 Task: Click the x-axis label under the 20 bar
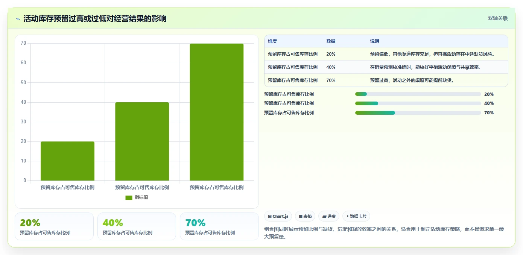coord(67,187)
